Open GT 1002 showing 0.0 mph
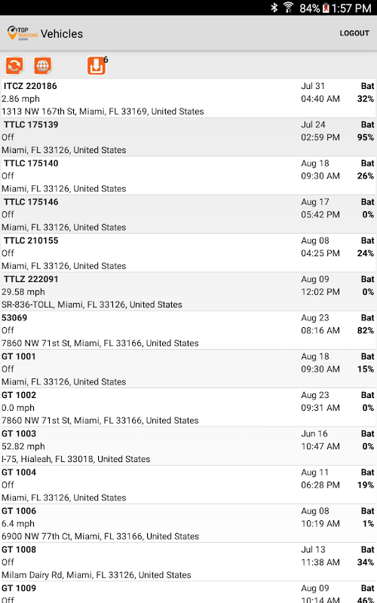 pos(188,408)
